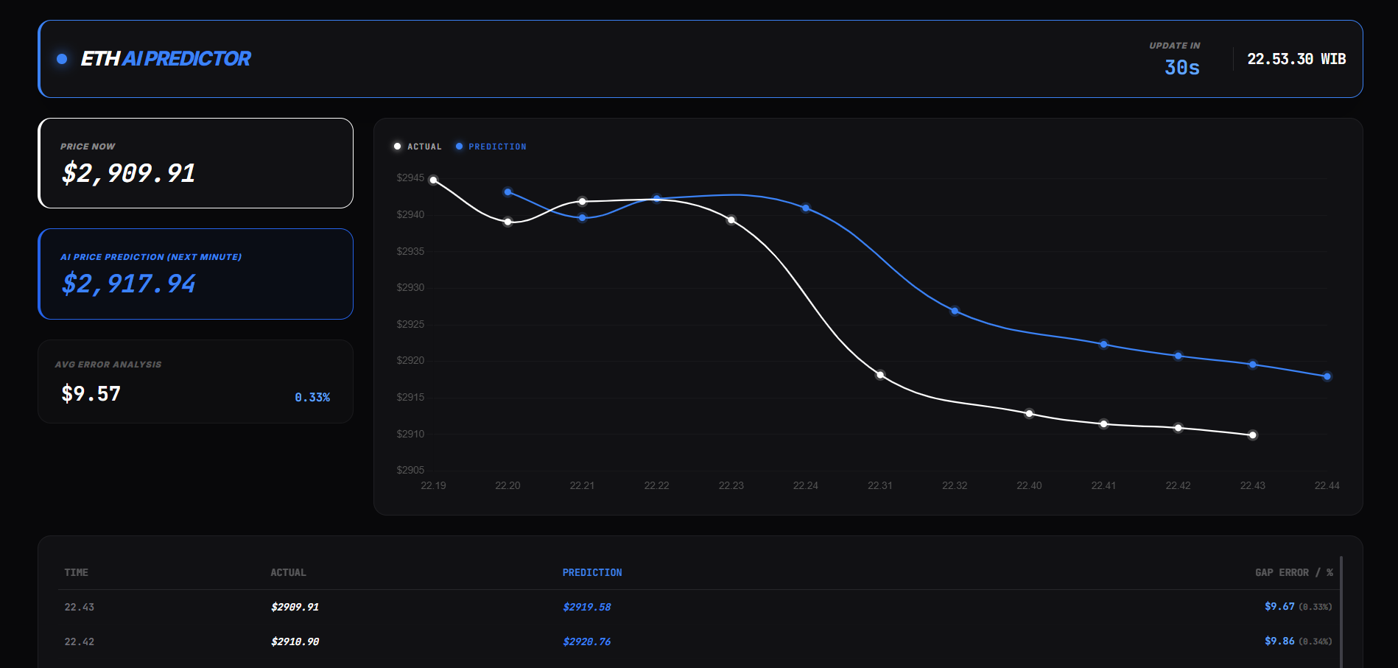Select the PREDICTION table column header
Viewport: 1398px width, 668px height.
591,572
